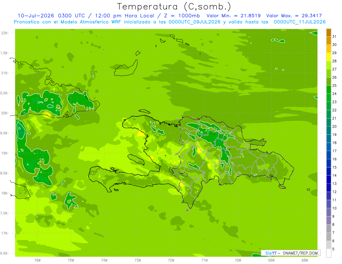
Task: Click the "76W" longitude axis label
Action: (38, 260)
